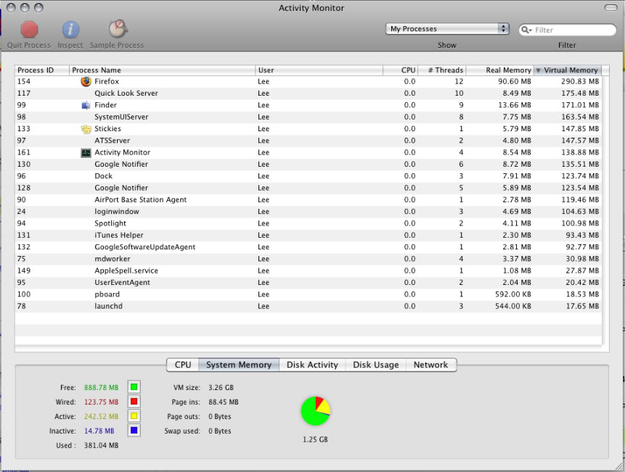The width and height of the screenshot is (625, 472).
Task: Select the mdworker process row
Action: (308, 259)
